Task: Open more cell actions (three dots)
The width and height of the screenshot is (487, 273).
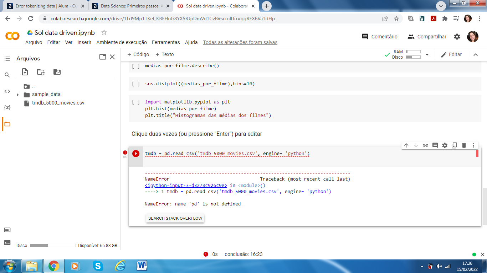Action: [x=473, y=145]
